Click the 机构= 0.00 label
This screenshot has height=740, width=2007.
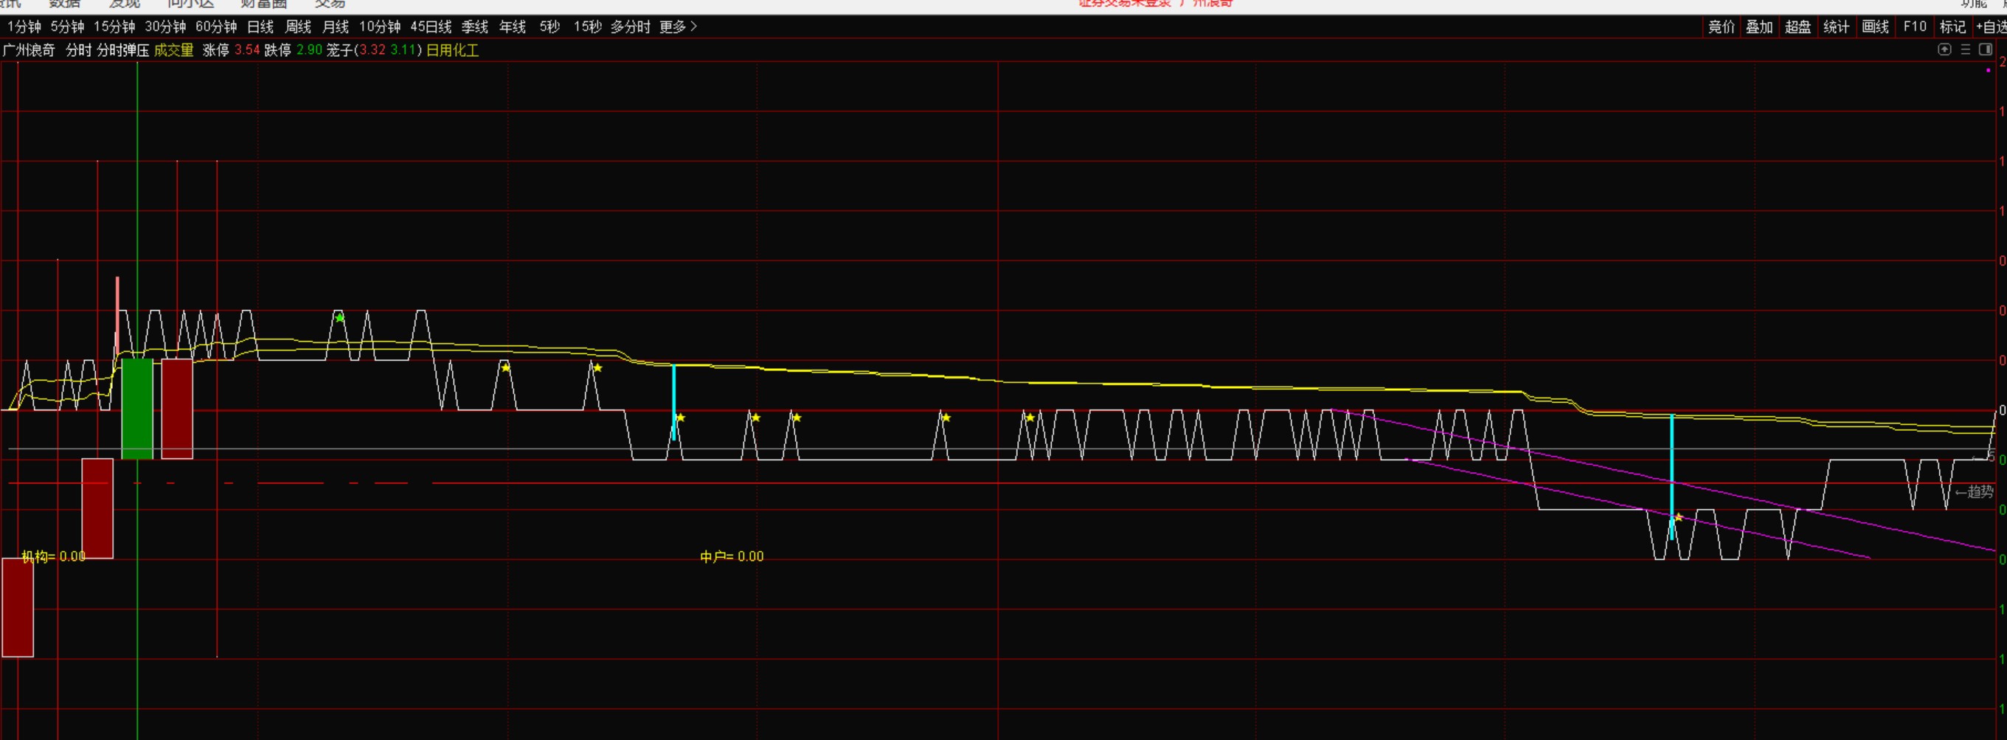54,557
